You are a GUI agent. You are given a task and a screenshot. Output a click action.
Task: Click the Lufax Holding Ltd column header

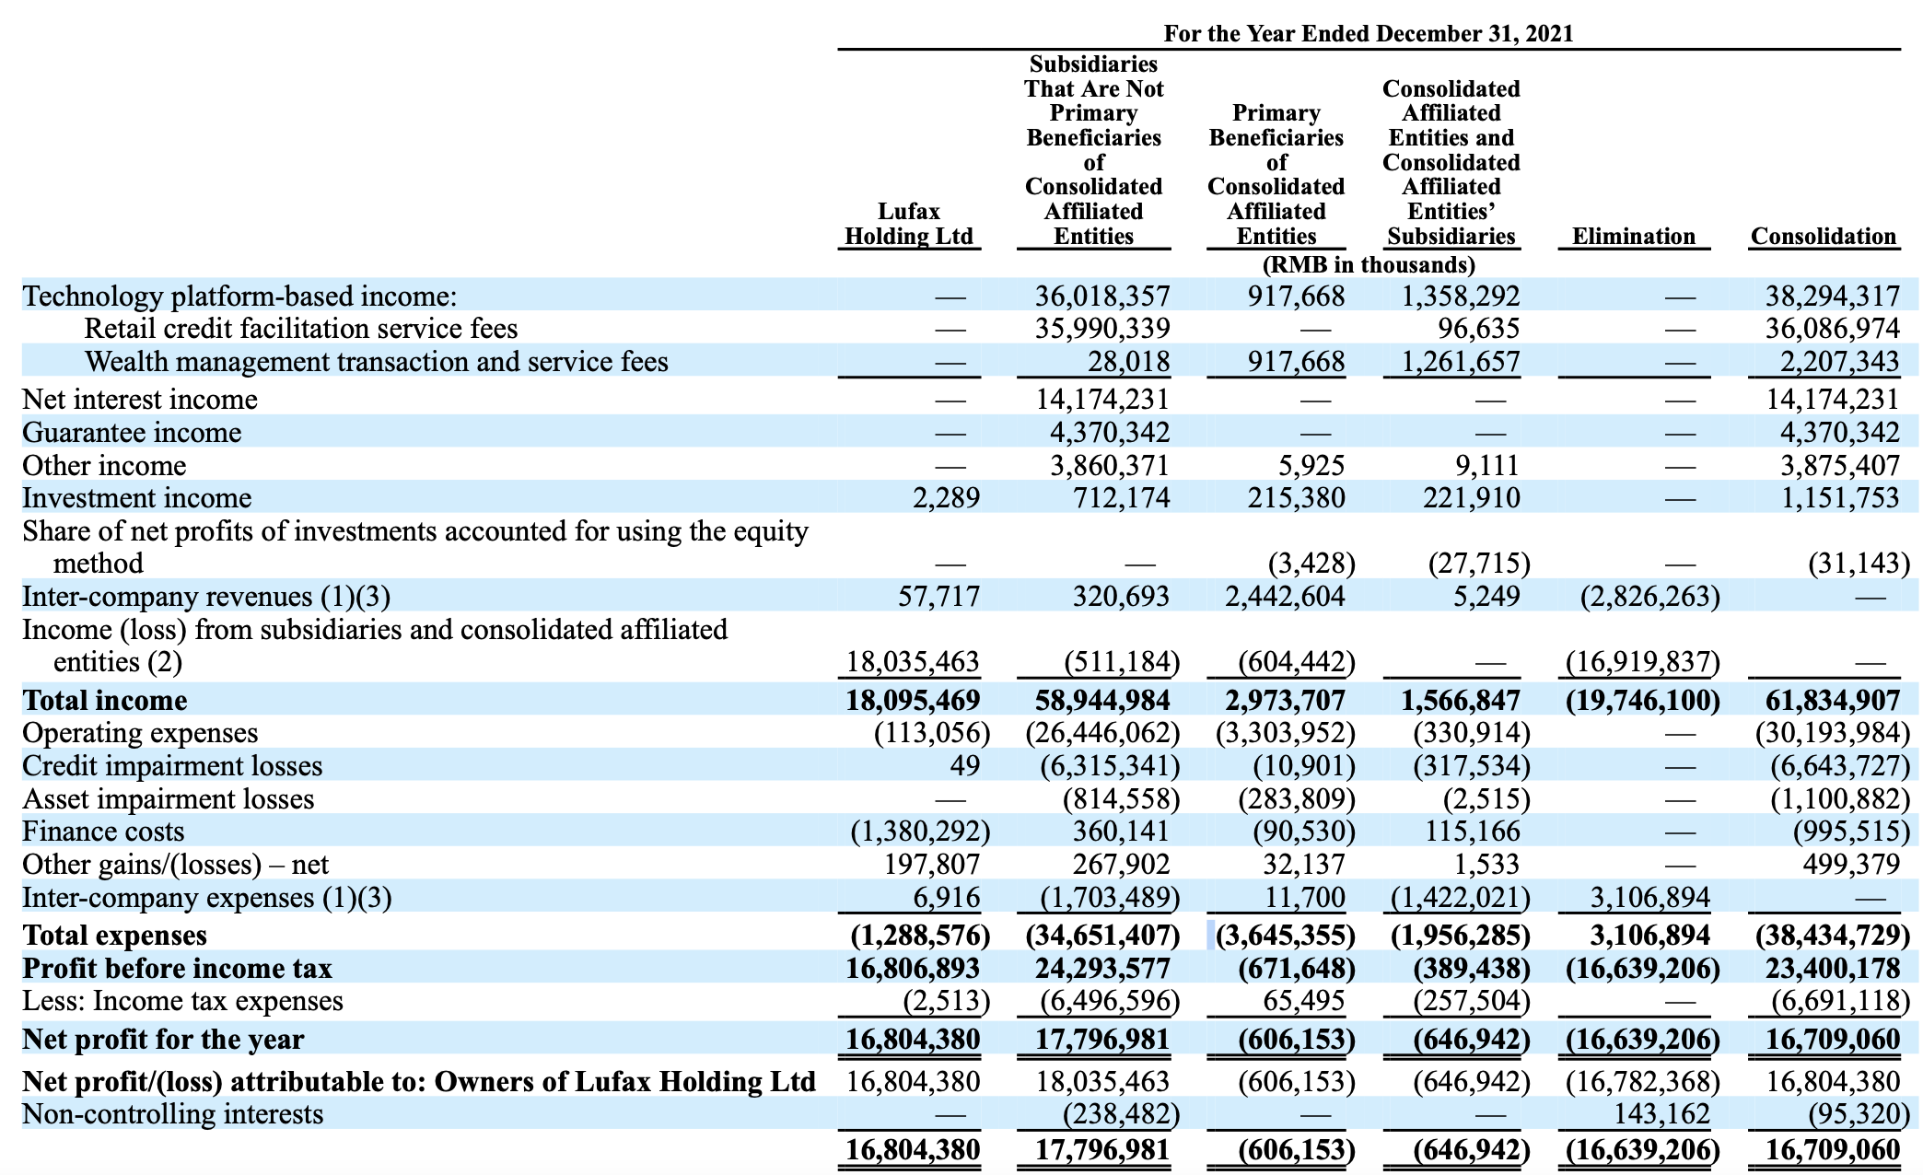[908, 224]
